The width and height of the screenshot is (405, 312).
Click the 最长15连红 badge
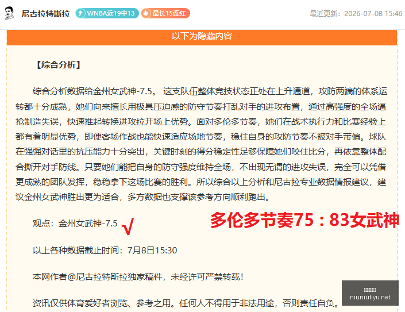pos(165,13)
